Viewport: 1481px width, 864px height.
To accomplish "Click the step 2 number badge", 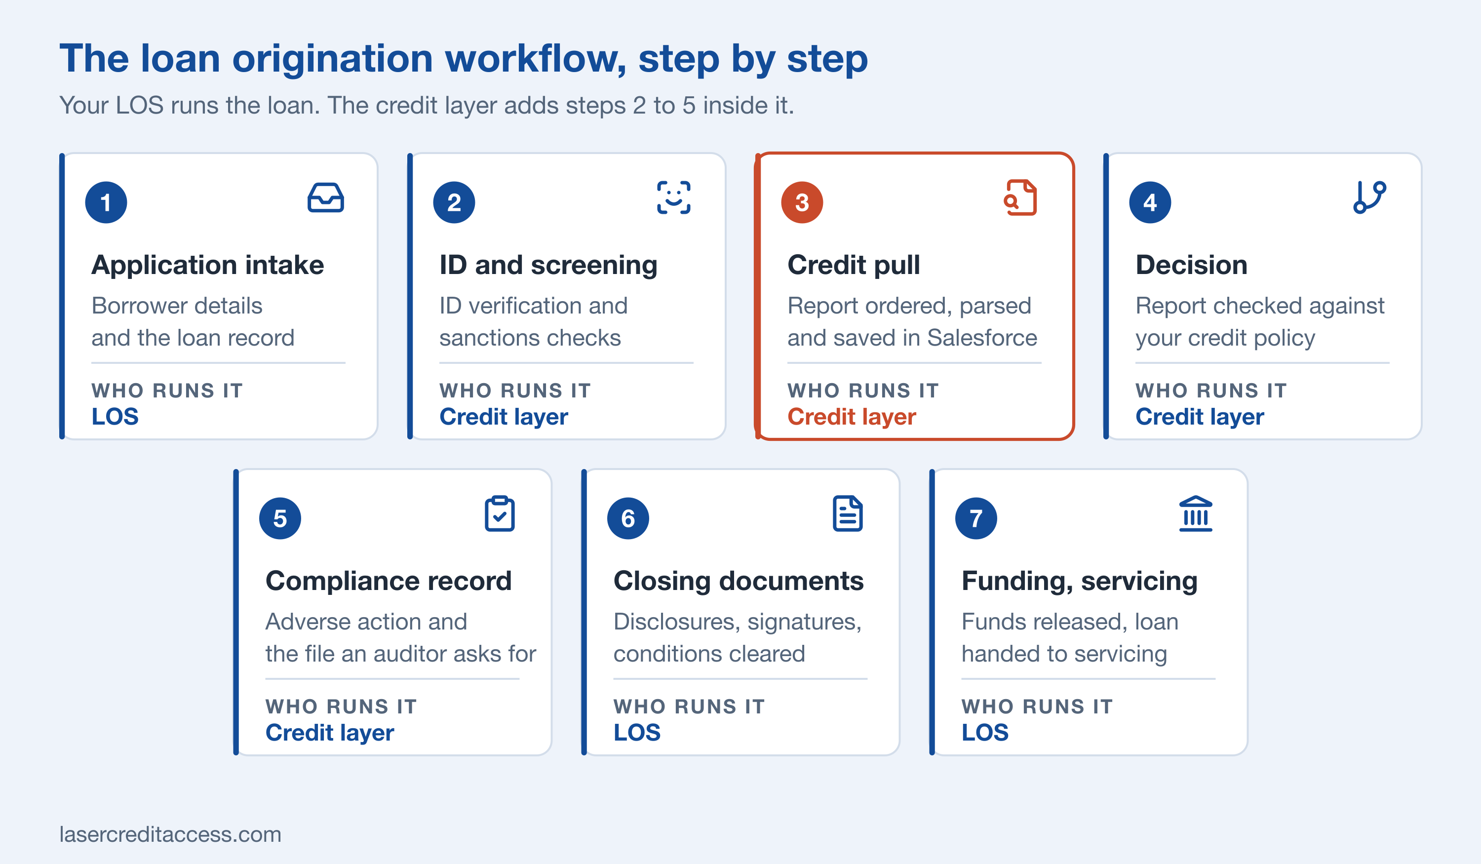I will [x=454, y=202].
